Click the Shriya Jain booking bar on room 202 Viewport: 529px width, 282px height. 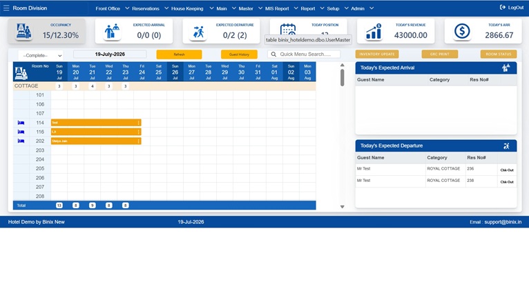click(x=96, y=141)
